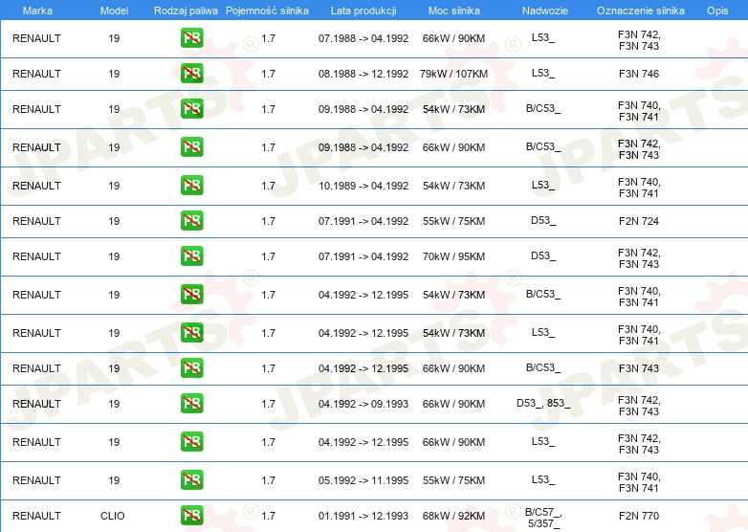This screenshot has width=748, height=532.
Task: Select the 68kW / 92KM power cell
Action: tap(453, 516)
